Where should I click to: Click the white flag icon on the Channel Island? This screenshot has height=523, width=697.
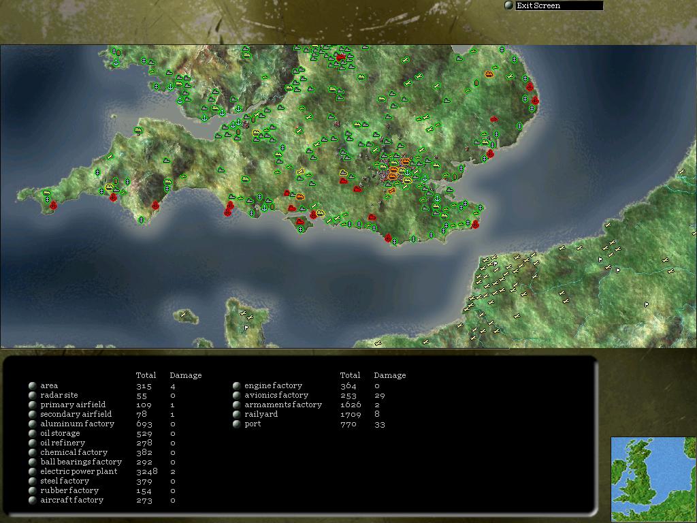coord(246,328)
